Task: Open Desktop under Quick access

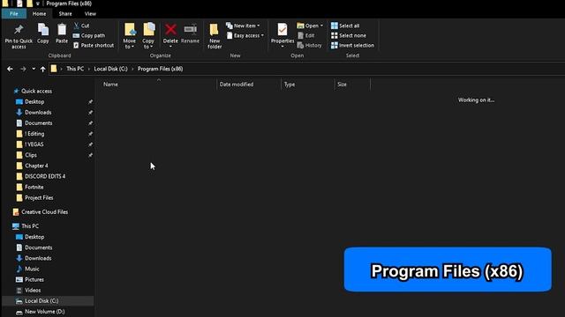Action: tap(34, 102)
